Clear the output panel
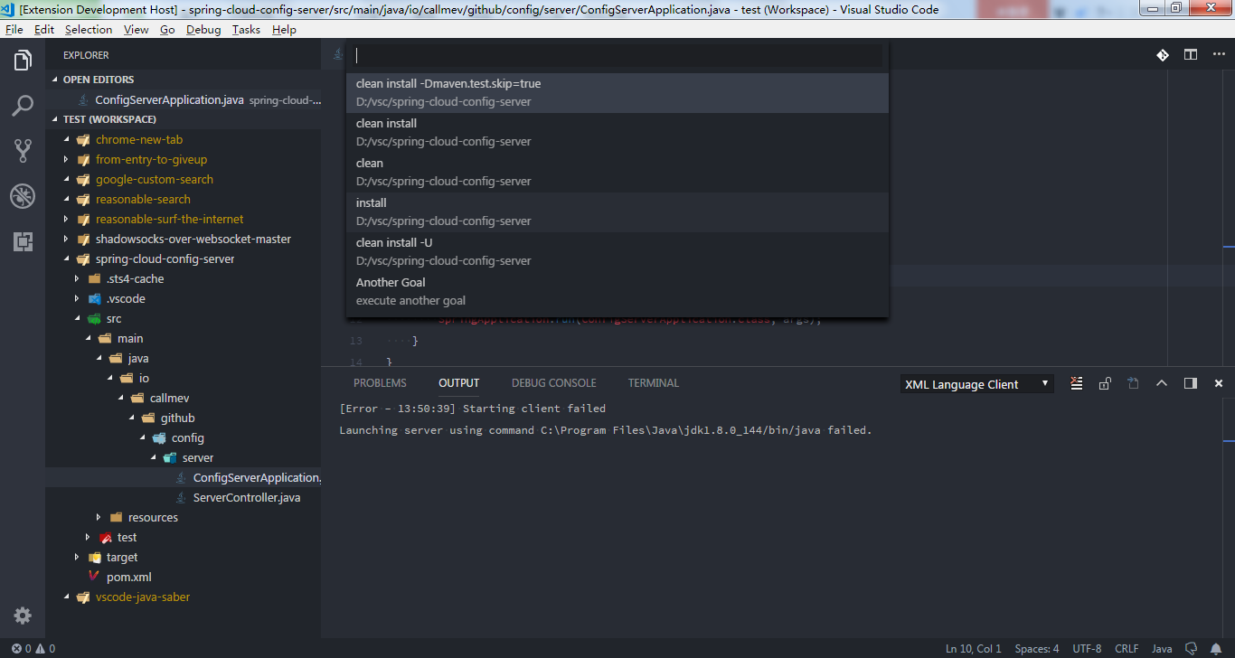 point(1076,383)
